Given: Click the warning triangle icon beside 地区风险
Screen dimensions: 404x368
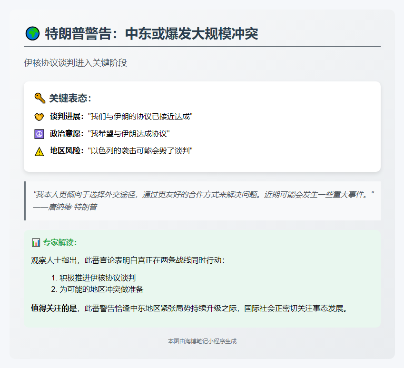Looking at the screenshot, I should pyautogui.click(x=39, y=151).
